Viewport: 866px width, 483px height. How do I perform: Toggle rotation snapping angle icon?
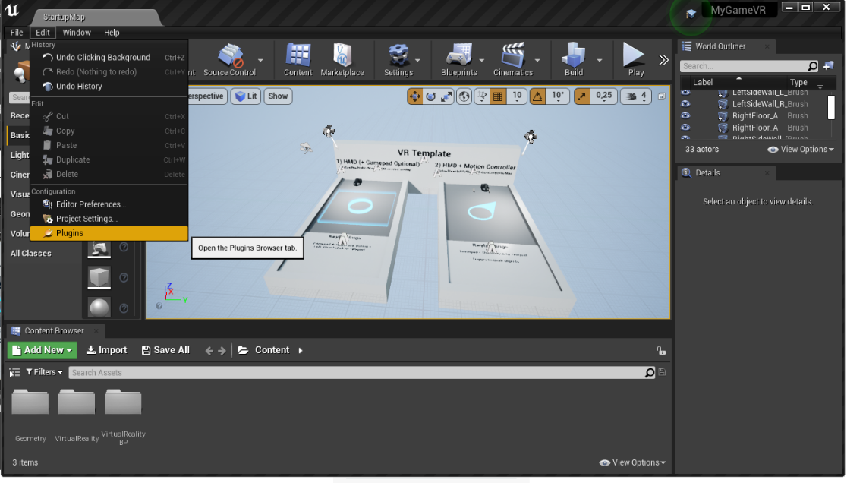(537, 96)
